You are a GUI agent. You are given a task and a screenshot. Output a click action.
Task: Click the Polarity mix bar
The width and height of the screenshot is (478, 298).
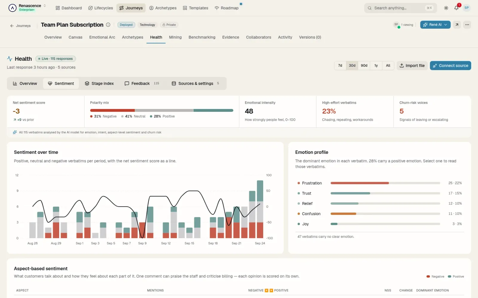pyautogui.click(x=162, y=111)
